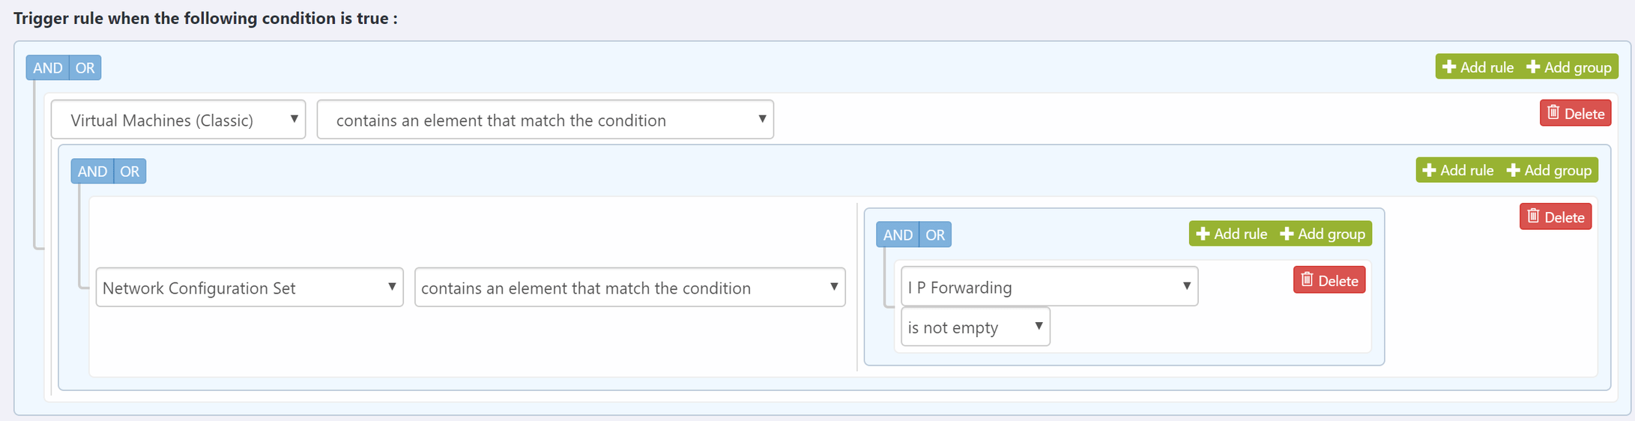Open the "is not empty" operator dropdown
This screenshot has height=421, width=1635.
[x=975, y=327]
